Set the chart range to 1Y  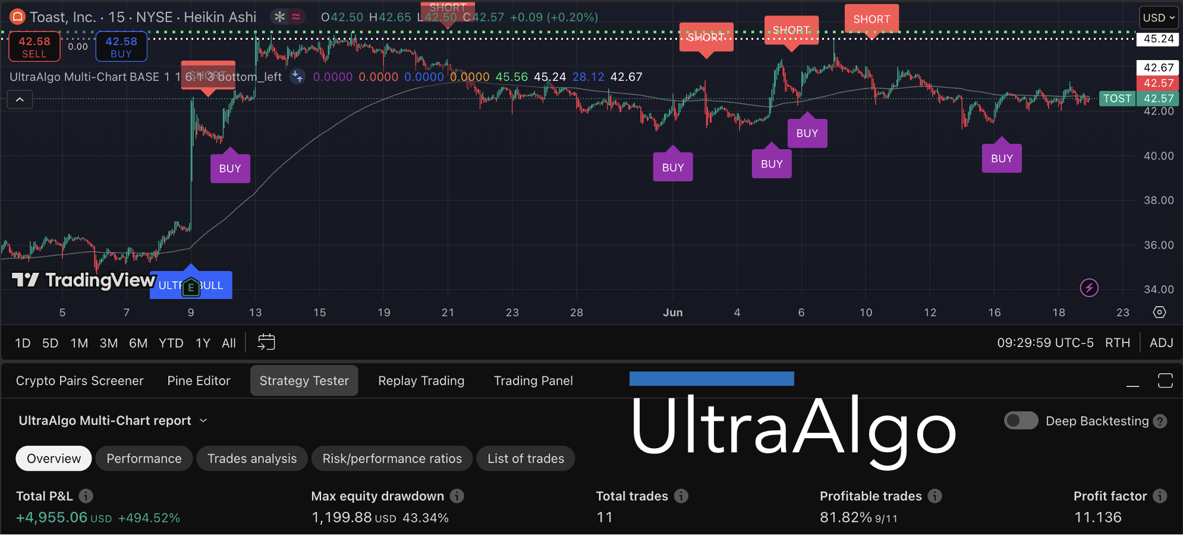(203, 343)
